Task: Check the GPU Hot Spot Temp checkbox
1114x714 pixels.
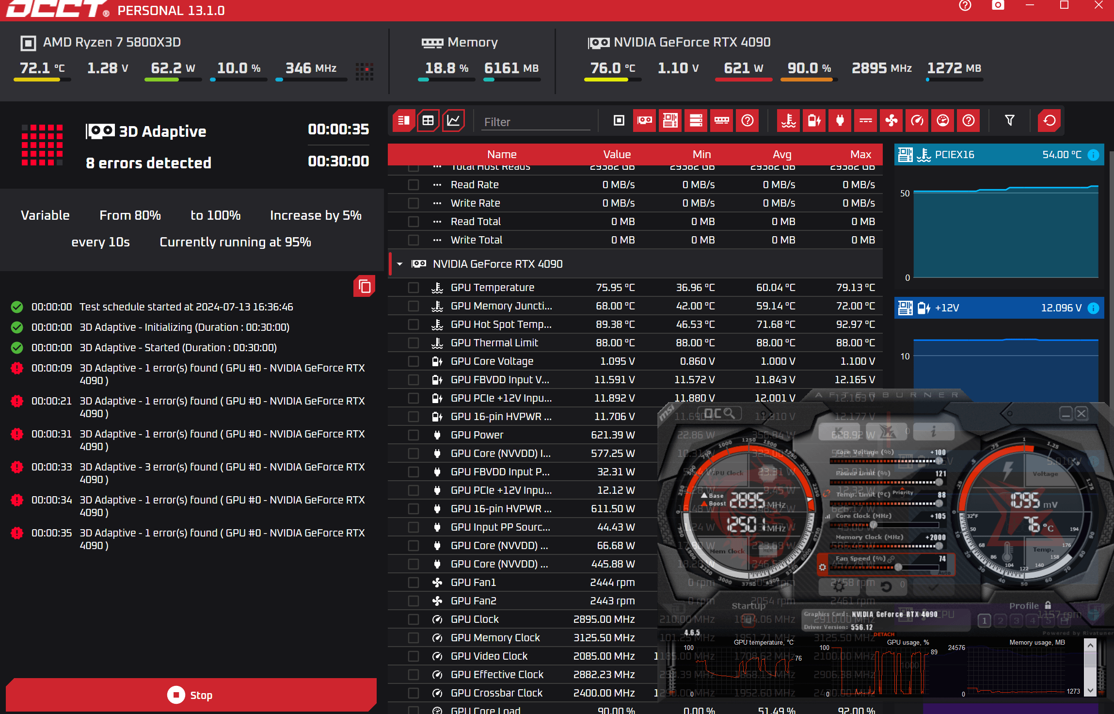Action: point(414,325)
